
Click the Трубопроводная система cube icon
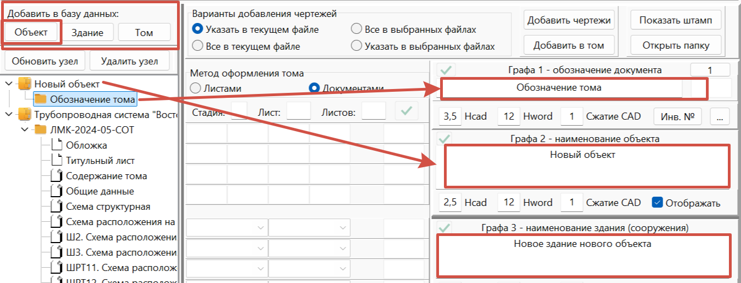pos(25,114)
